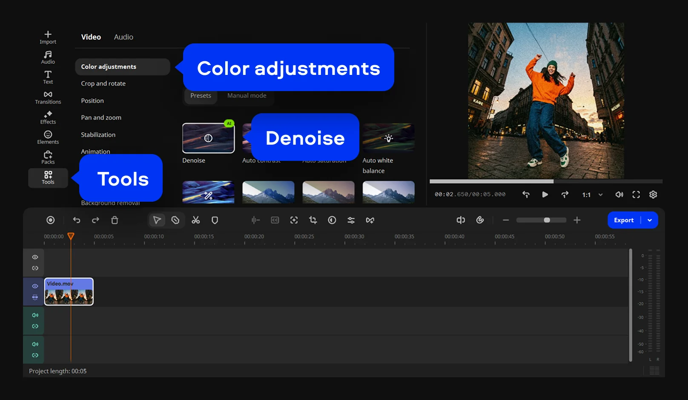Switch to the Audio tab
This screenshot has width=688, height=400.
(123, 37)
